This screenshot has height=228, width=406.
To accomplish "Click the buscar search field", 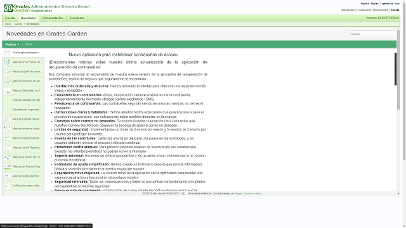I will coord(372,34).
